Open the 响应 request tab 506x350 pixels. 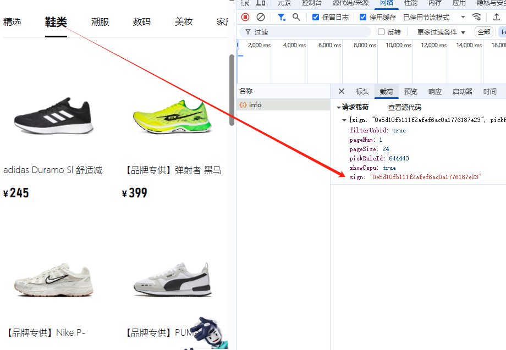pyautogui.click(x=435, y=92)
